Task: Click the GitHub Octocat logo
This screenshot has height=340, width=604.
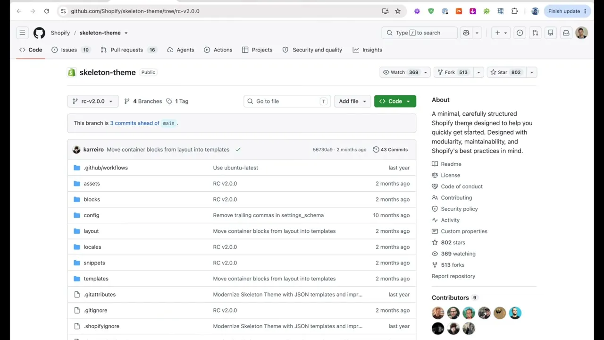Action: click(39, 33)
